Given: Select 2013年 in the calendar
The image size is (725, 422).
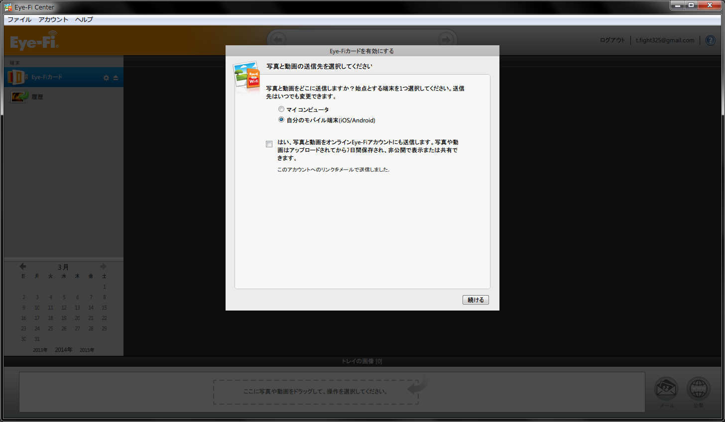Looking at the screenshot, I should [40, 350].
